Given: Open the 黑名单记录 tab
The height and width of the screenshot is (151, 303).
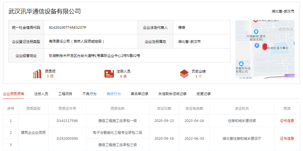Looking at the screenshot, I should pyautogui.click(x=140, y=94).
